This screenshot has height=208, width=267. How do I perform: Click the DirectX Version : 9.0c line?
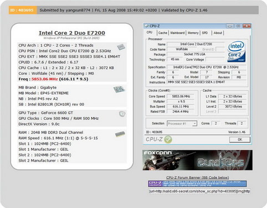click(39, 124)
